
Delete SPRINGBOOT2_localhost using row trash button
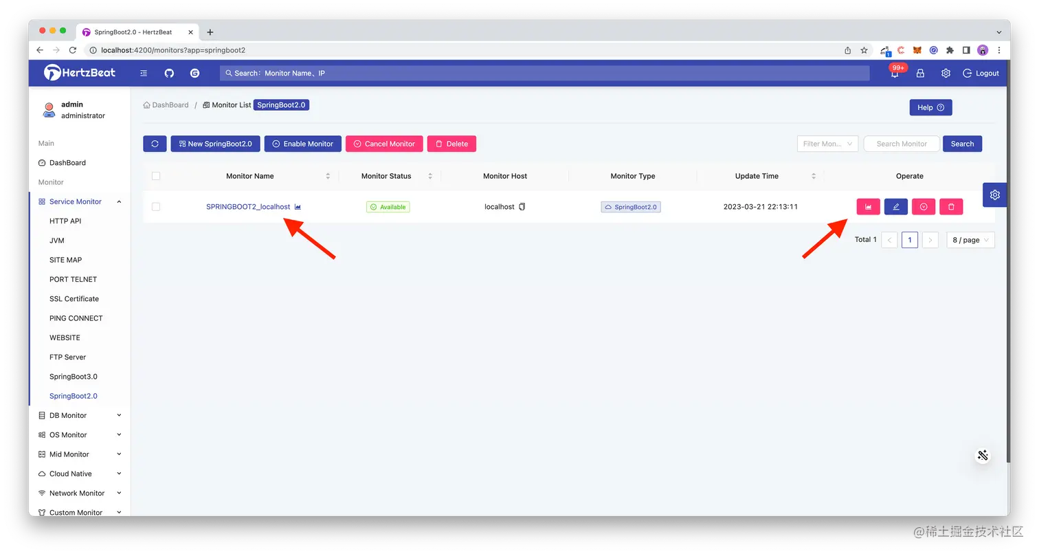(951, 206)
